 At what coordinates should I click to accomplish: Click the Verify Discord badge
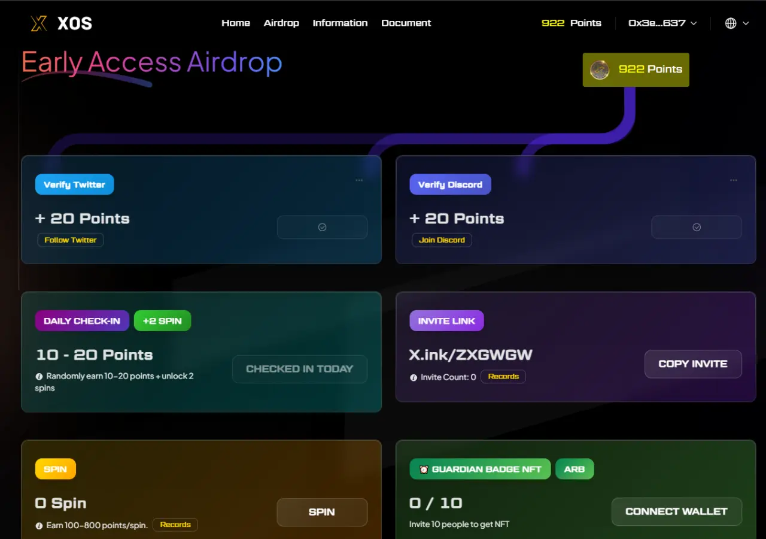pos(450,184)
